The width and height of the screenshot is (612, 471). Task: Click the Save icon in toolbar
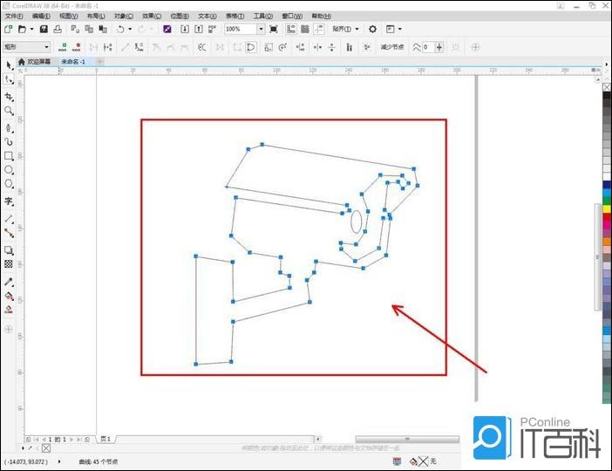[44, 29]
